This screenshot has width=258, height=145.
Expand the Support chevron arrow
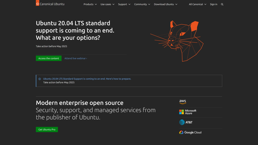coord(129,5)
